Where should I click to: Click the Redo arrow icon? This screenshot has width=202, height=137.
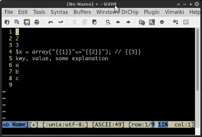click(x=61, y=22)
